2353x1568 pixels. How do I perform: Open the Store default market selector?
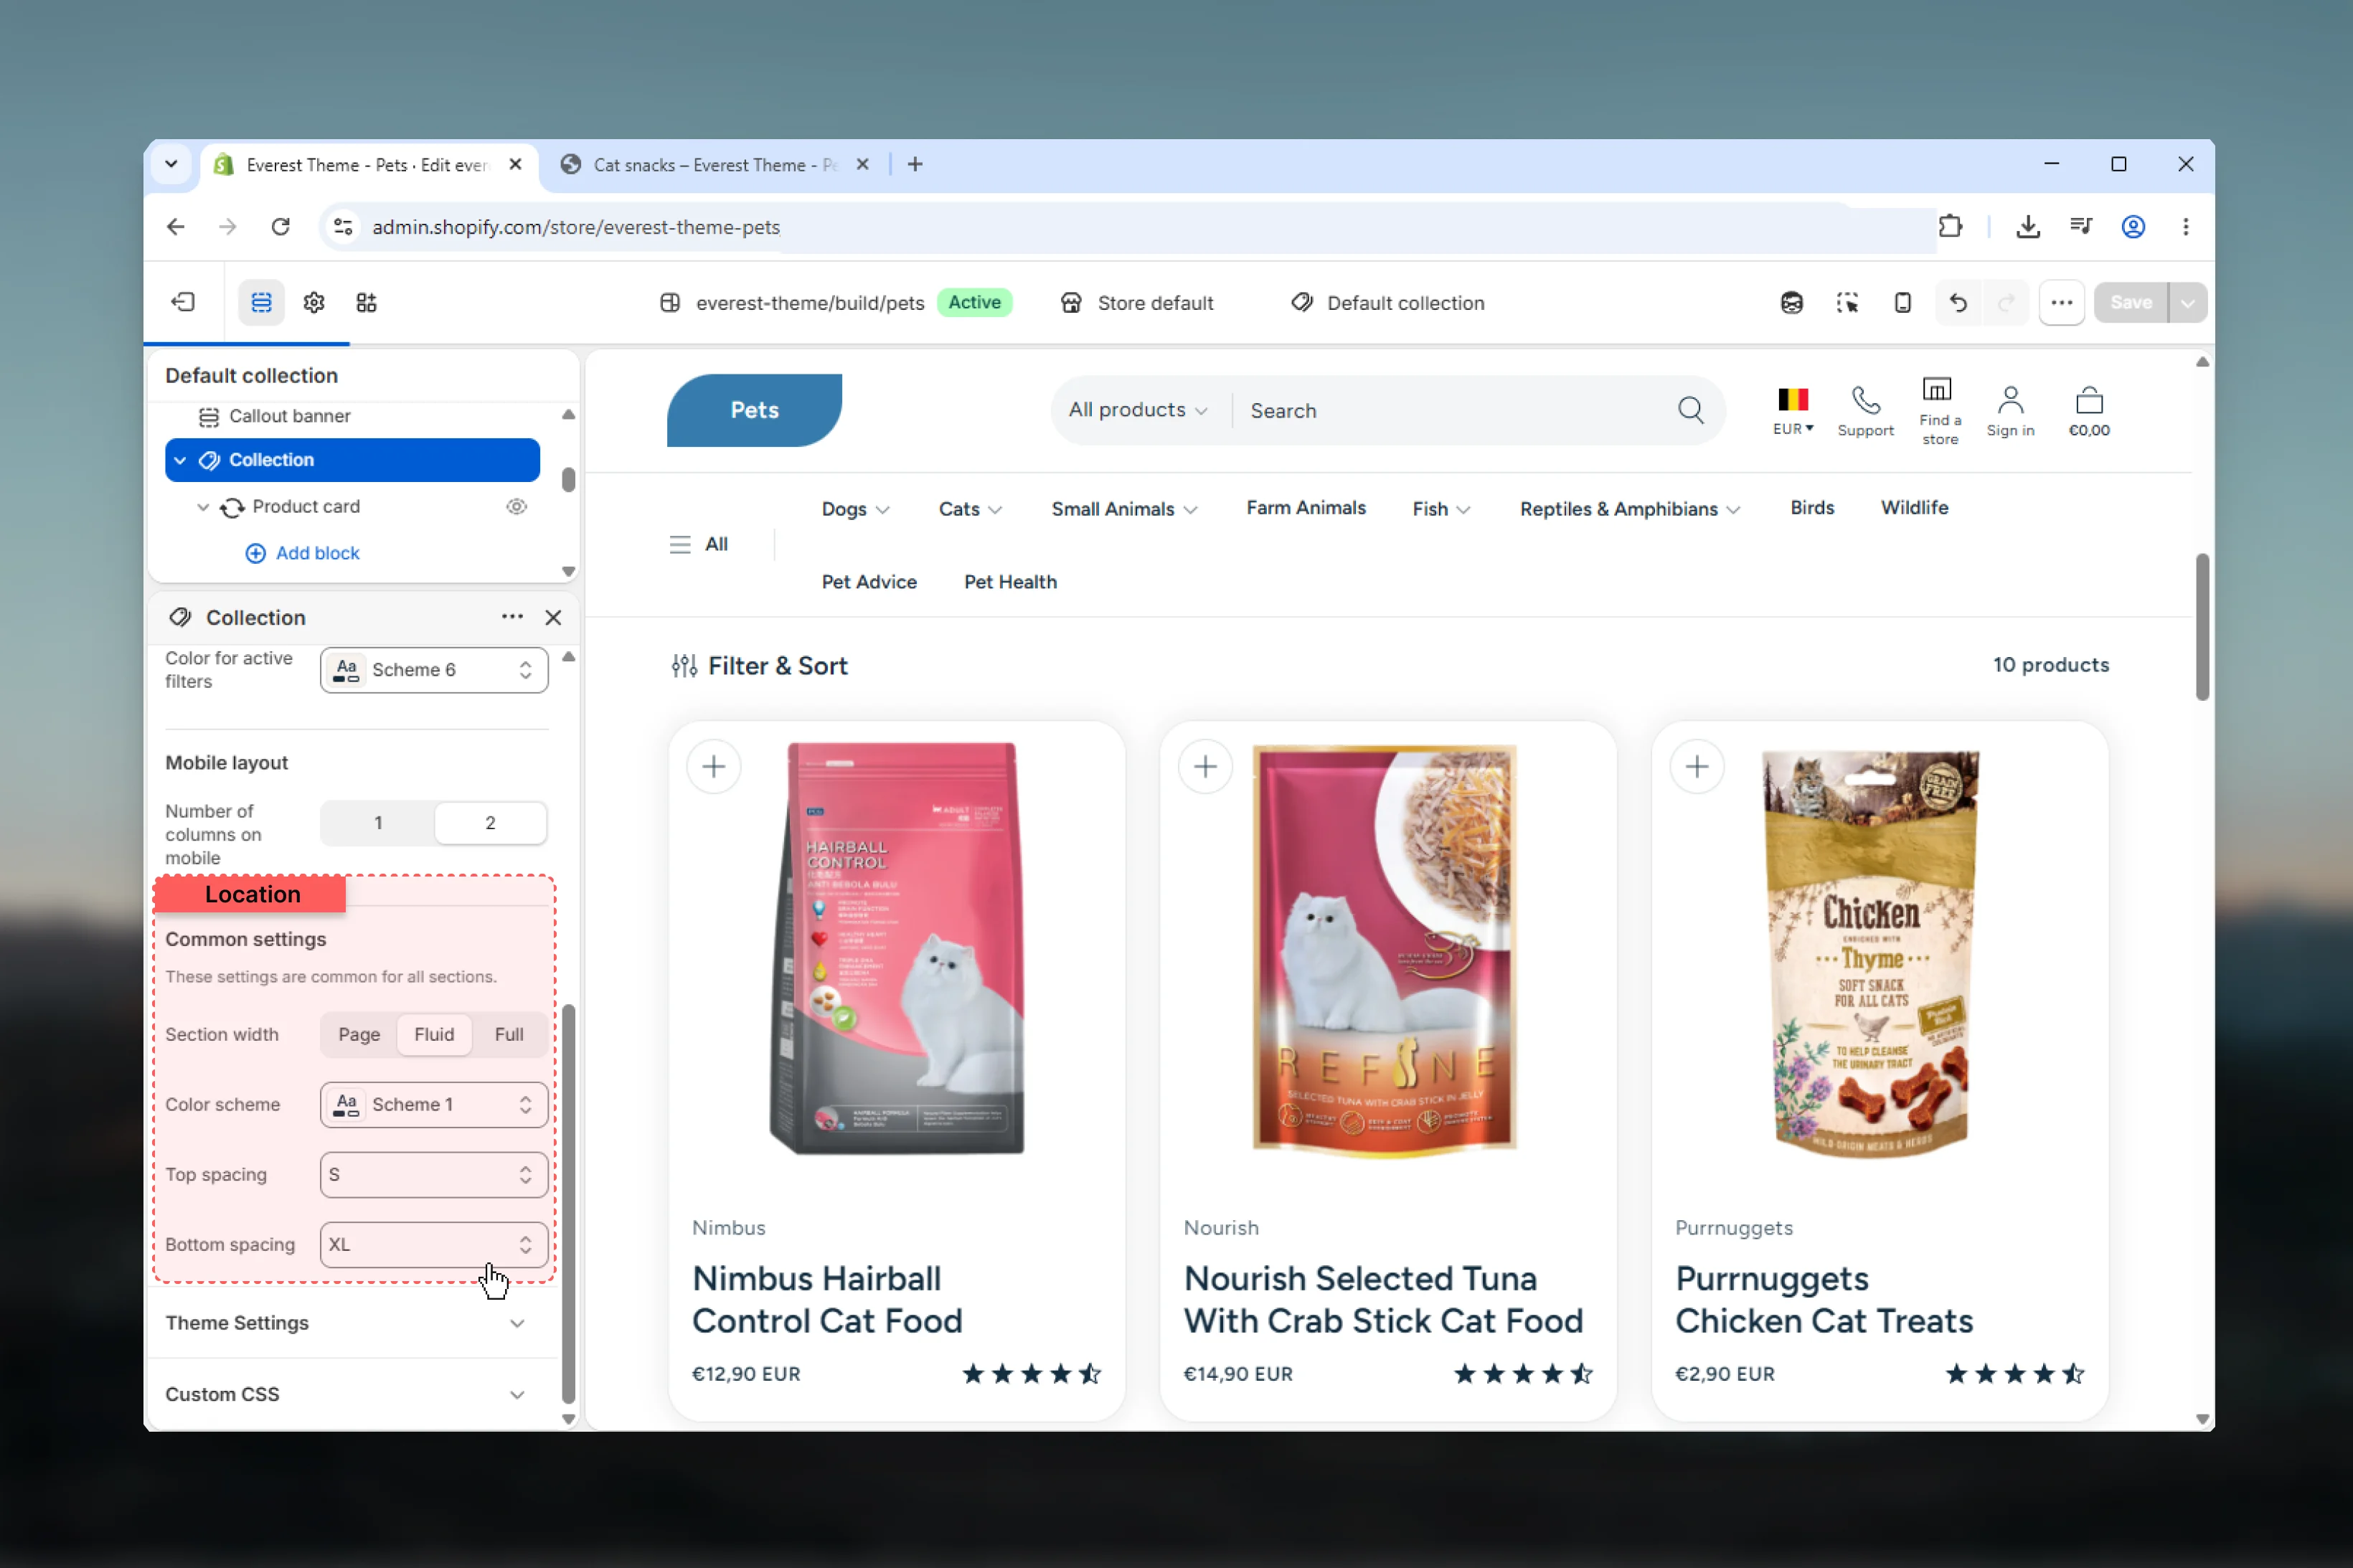pos(1137,302)
